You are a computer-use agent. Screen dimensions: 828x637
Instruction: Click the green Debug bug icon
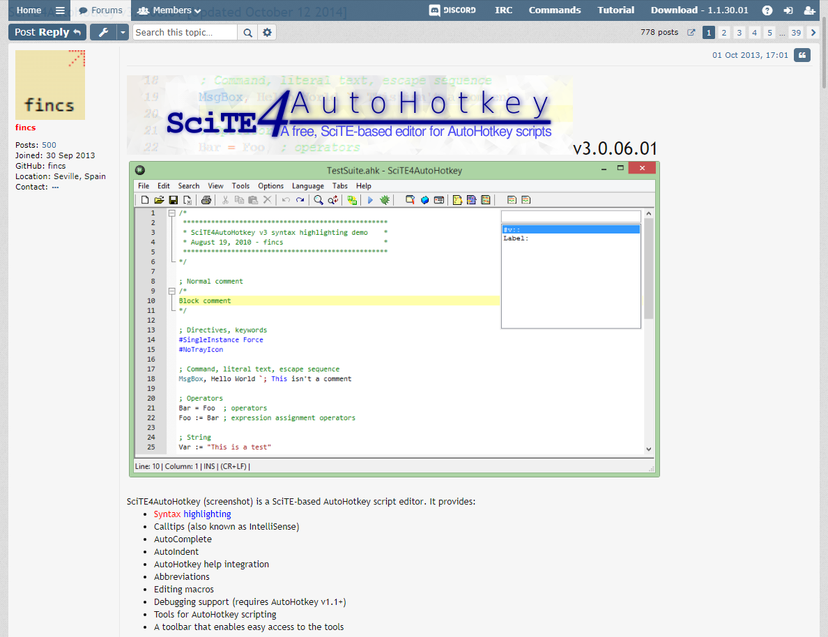385,199
